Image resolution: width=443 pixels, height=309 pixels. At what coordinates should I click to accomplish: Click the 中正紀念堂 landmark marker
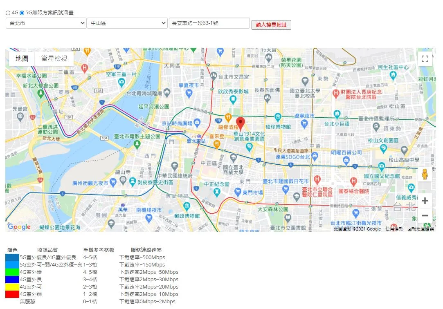pos(217,193)
